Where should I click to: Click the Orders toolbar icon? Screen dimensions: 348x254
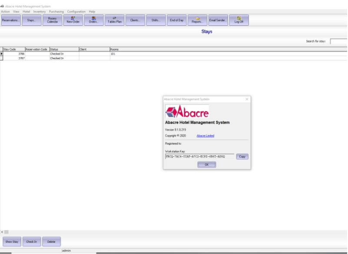point(94,20)
